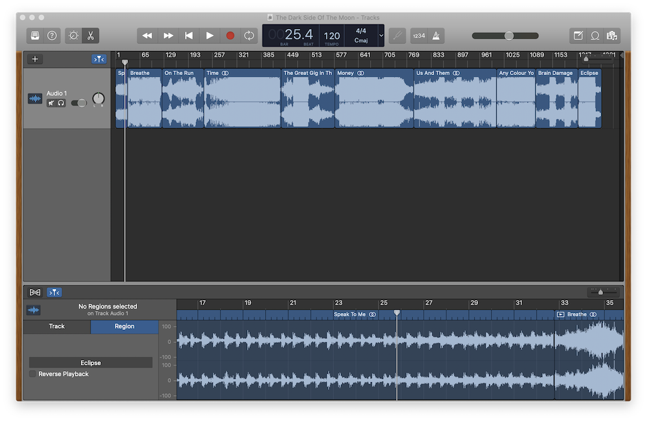Open the Library panel button
This screenshot has width=647, height=421.
coord(35,36)
